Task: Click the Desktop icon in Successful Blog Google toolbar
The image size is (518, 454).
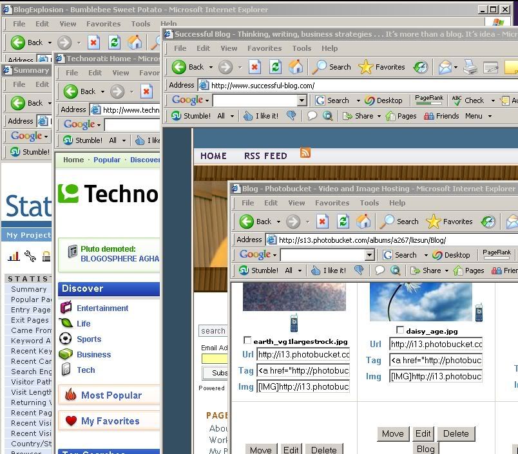Action: pos(383,100)
